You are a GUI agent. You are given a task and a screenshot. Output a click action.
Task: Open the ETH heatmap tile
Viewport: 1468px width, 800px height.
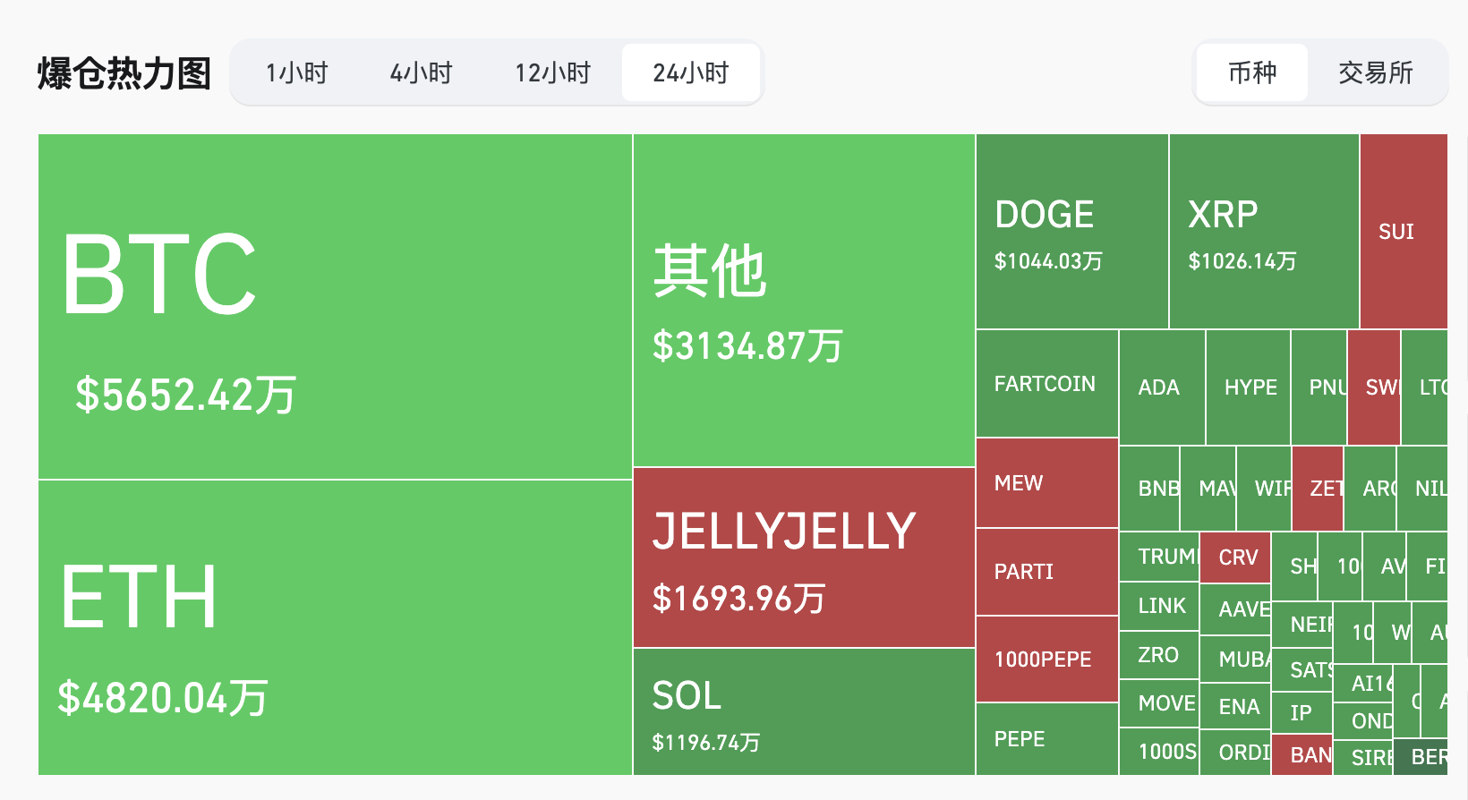(335, 626)
